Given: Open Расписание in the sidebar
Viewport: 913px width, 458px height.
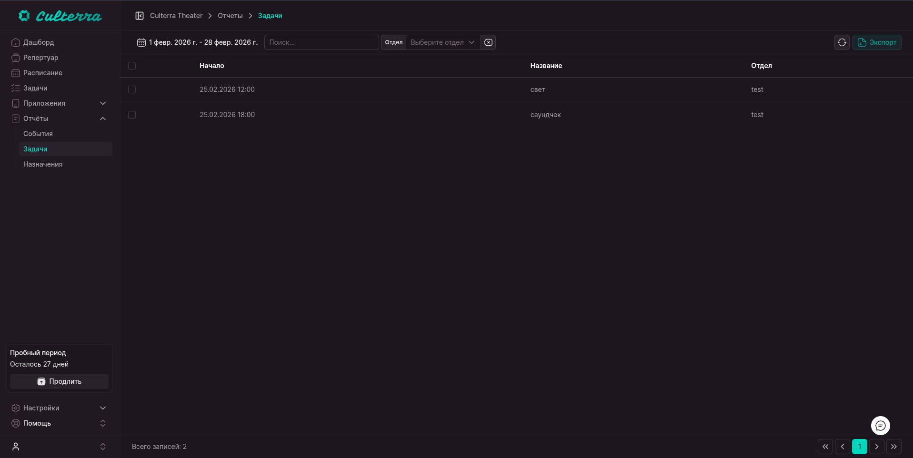Looking at the screenshot, I should click(x=43, y=73).
